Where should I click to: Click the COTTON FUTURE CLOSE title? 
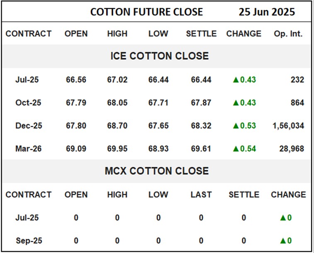(x=146, y=12)
